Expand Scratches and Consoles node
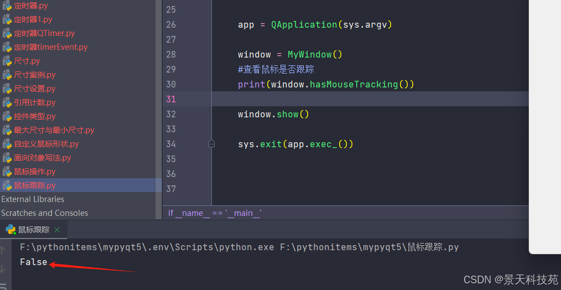The image size is (561, 290). click(x=44, y=213)
